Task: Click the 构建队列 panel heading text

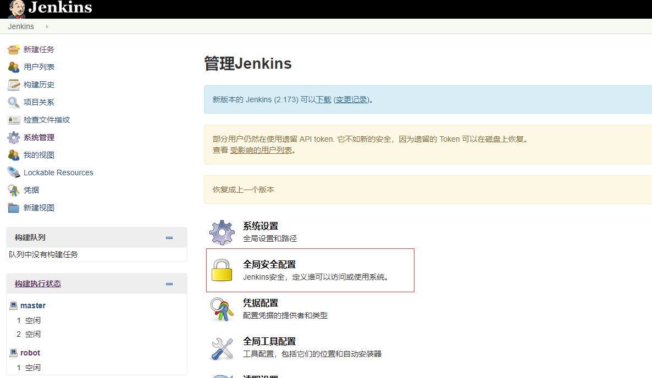Action: (30, 237)
